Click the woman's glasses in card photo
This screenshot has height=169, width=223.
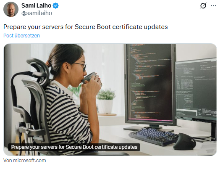click(x=81, y=66)
